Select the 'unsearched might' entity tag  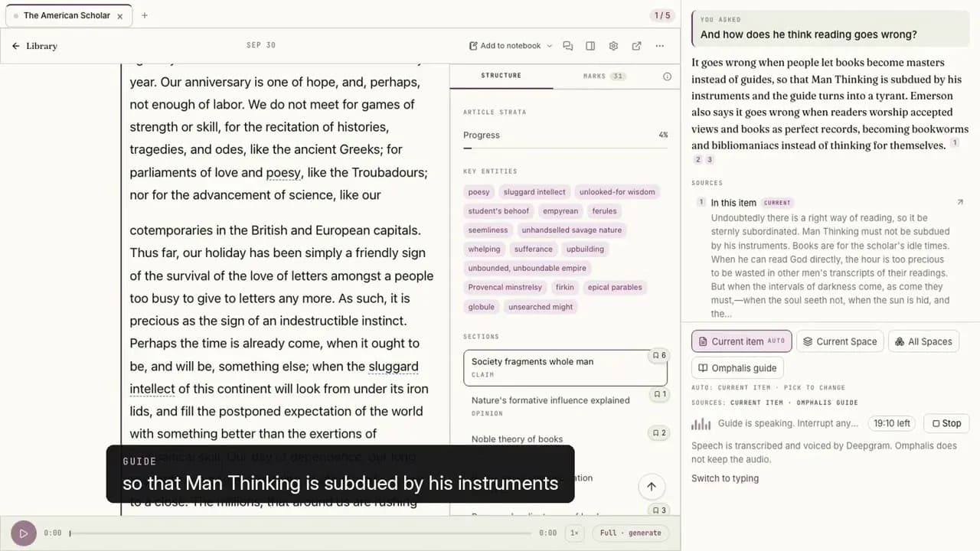point(541,307)
